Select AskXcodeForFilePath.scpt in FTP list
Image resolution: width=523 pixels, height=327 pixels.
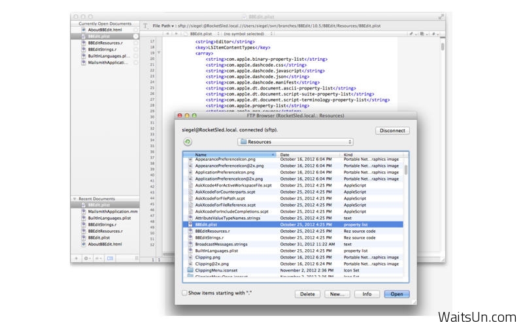click(x=293, y=198)
